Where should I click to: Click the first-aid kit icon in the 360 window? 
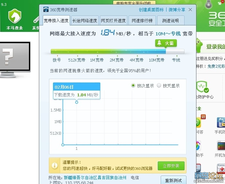(x=221, y=169)
